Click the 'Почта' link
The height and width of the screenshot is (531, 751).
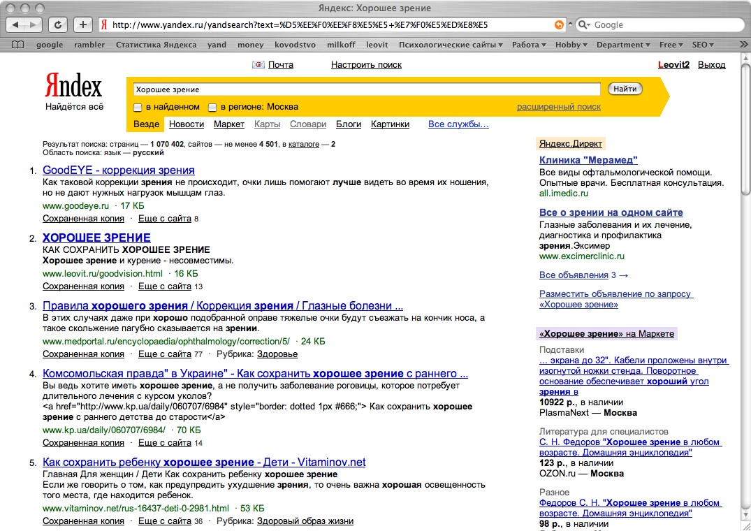tap(281, 65)
